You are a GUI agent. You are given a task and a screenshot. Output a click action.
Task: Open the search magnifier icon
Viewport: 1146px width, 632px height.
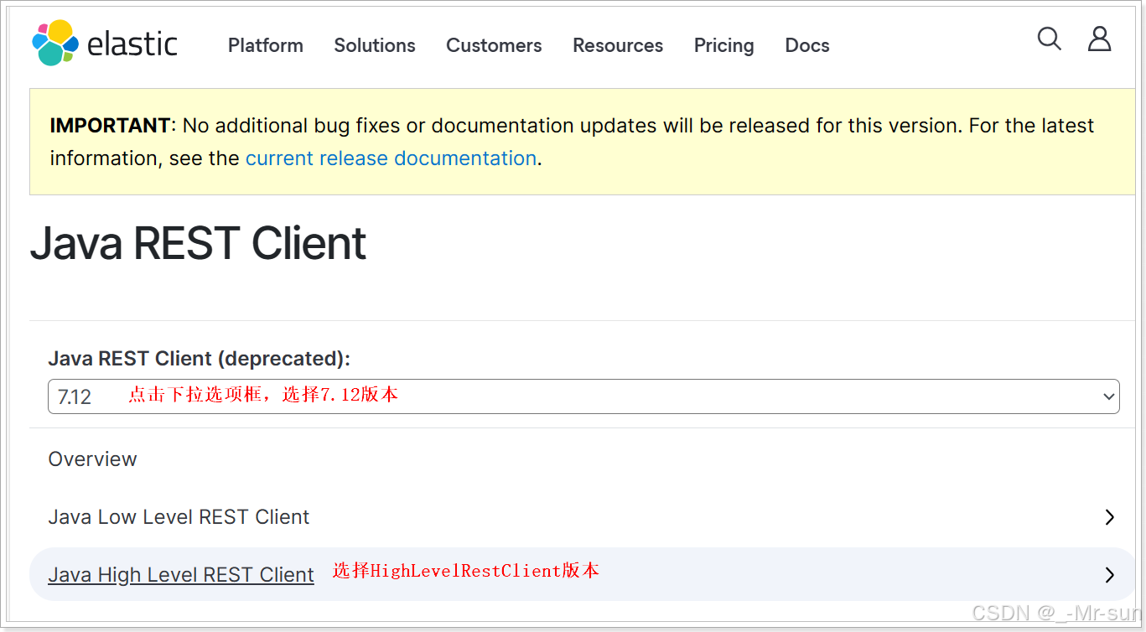pos(1049,39)
